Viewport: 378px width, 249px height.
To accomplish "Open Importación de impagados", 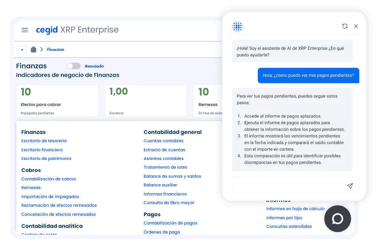I will [x=50, y=197].
